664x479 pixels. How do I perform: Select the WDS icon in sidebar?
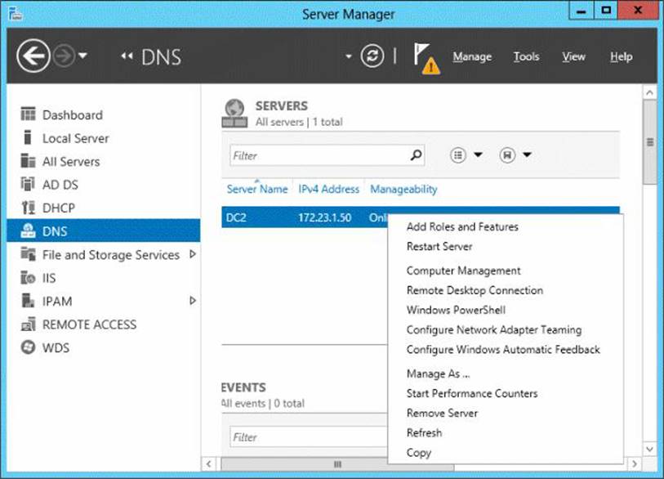[x=29, y=348]
